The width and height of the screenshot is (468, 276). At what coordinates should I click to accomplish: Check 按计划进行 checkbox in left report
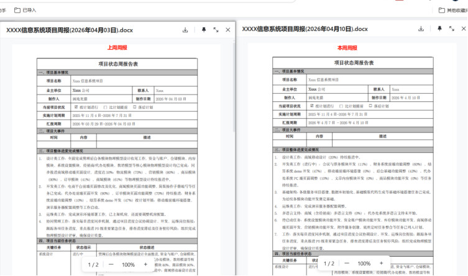76,107
